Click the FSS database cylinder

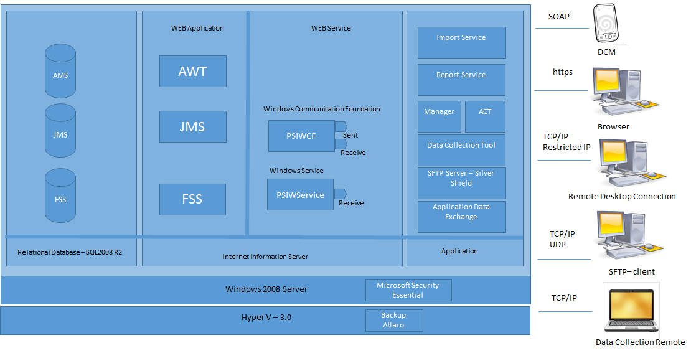point(60,195)
